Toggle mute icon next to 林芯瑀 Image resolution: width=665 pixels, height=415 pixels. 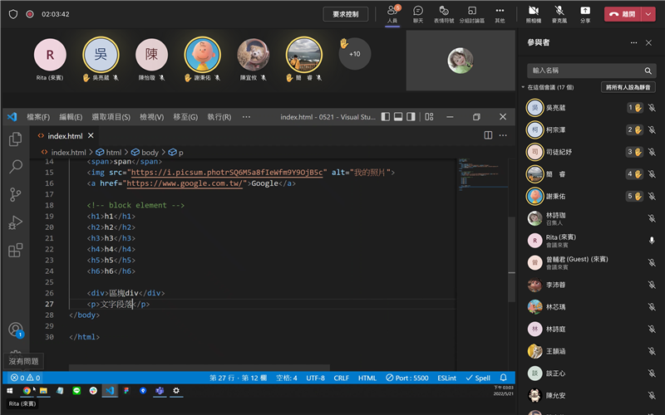tap(652, 305)
